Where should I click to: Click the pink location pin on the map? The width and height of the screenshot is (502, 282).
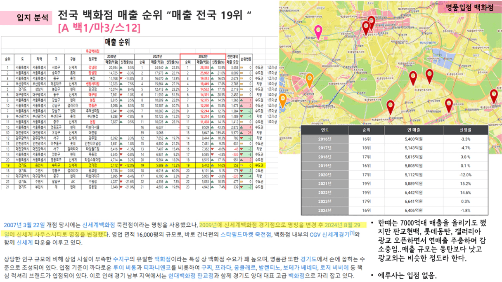(x=318, y=32)
